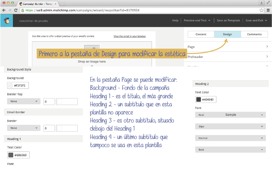Click the Email Border width field
The image size is (272, 174).
49,128
